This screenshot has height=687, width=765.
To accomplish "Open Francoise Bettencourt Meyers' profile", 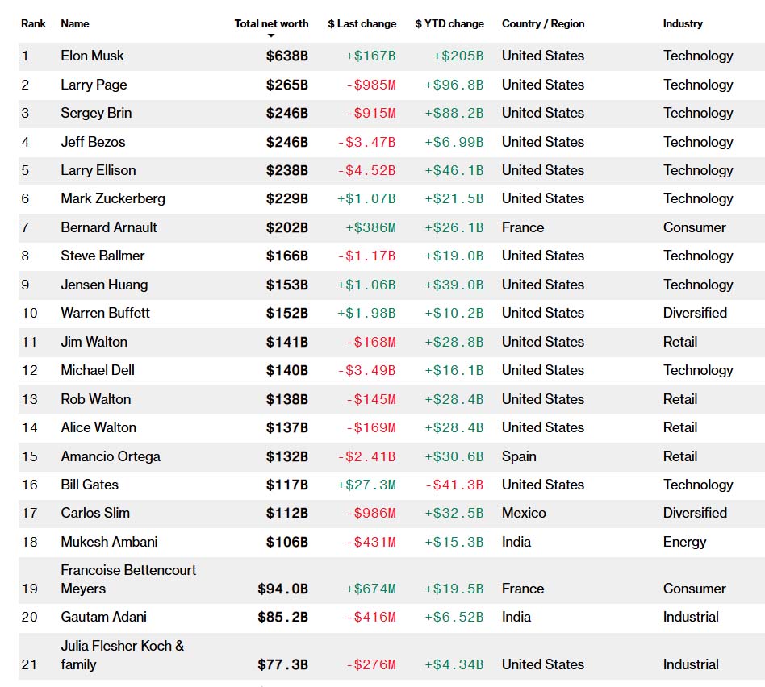I will (x=128, y=579).
